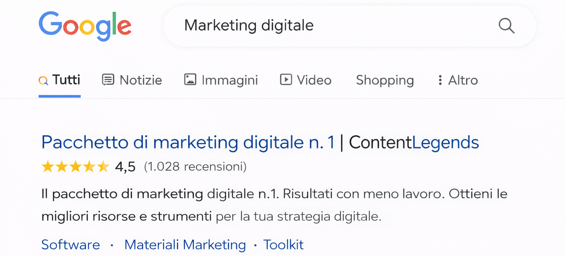Screen dimensions: 565x256
Task: Open the 1.028 recensioni reviews count
Action: (195, 167)
